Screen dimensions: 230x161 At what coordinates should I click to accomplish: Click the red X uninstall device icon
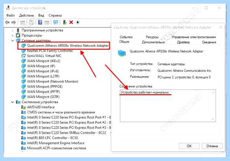[x=71, y=22]
